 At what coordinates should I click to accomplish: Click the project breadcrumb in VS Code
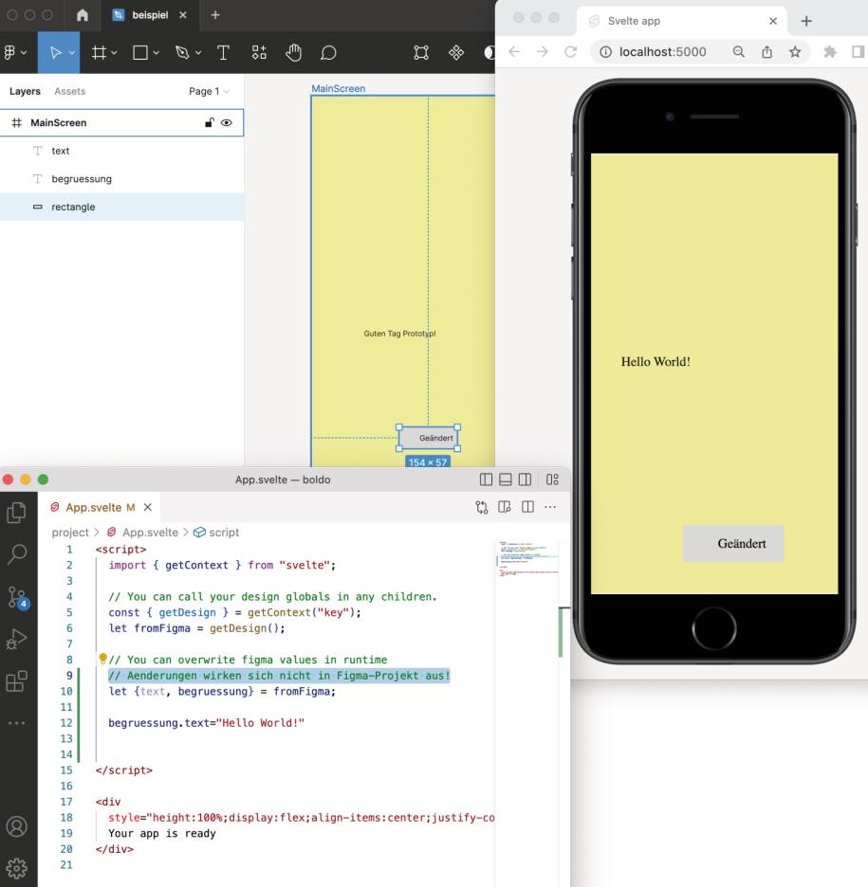coord(70,533)
